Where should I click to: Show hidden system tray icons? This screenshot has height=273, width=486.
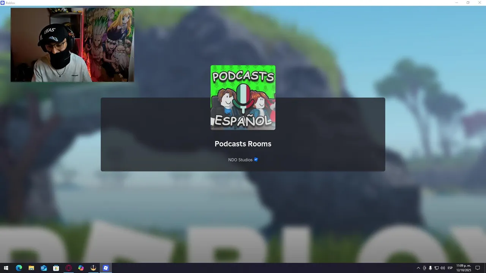(x=418, y=268)
